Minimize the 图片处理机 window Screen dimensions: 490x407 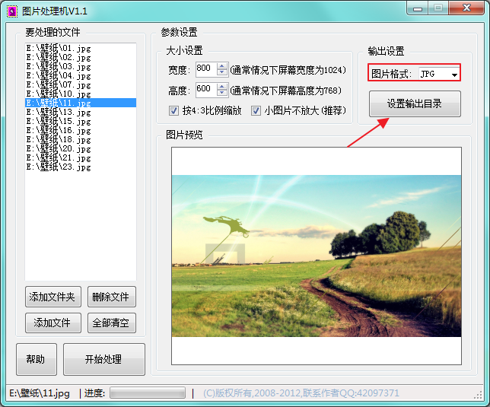(418, 8)
